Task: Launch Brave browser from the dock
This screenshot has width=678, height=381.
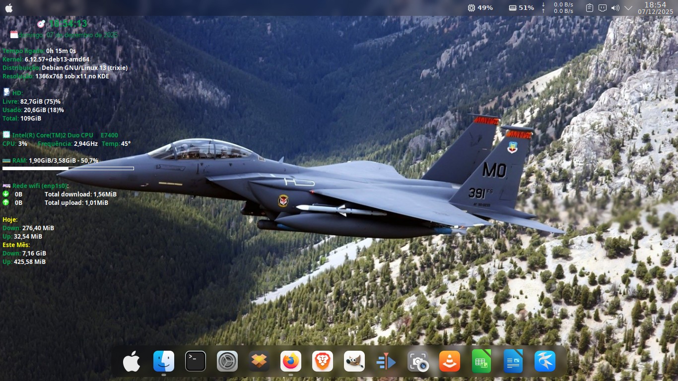Action: pyautogui.click(x=323, y=361)
